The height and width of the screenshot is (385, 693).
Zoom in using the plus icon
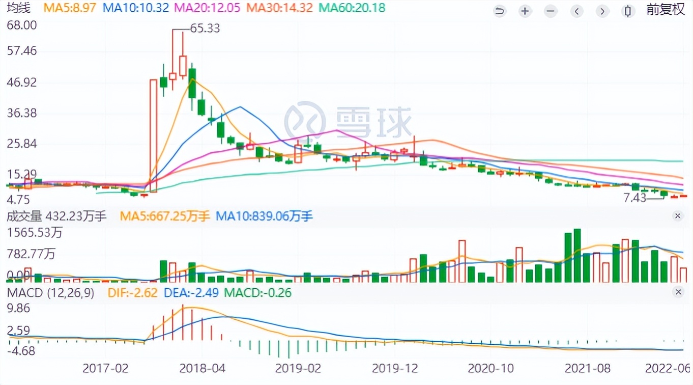[525, 11]
